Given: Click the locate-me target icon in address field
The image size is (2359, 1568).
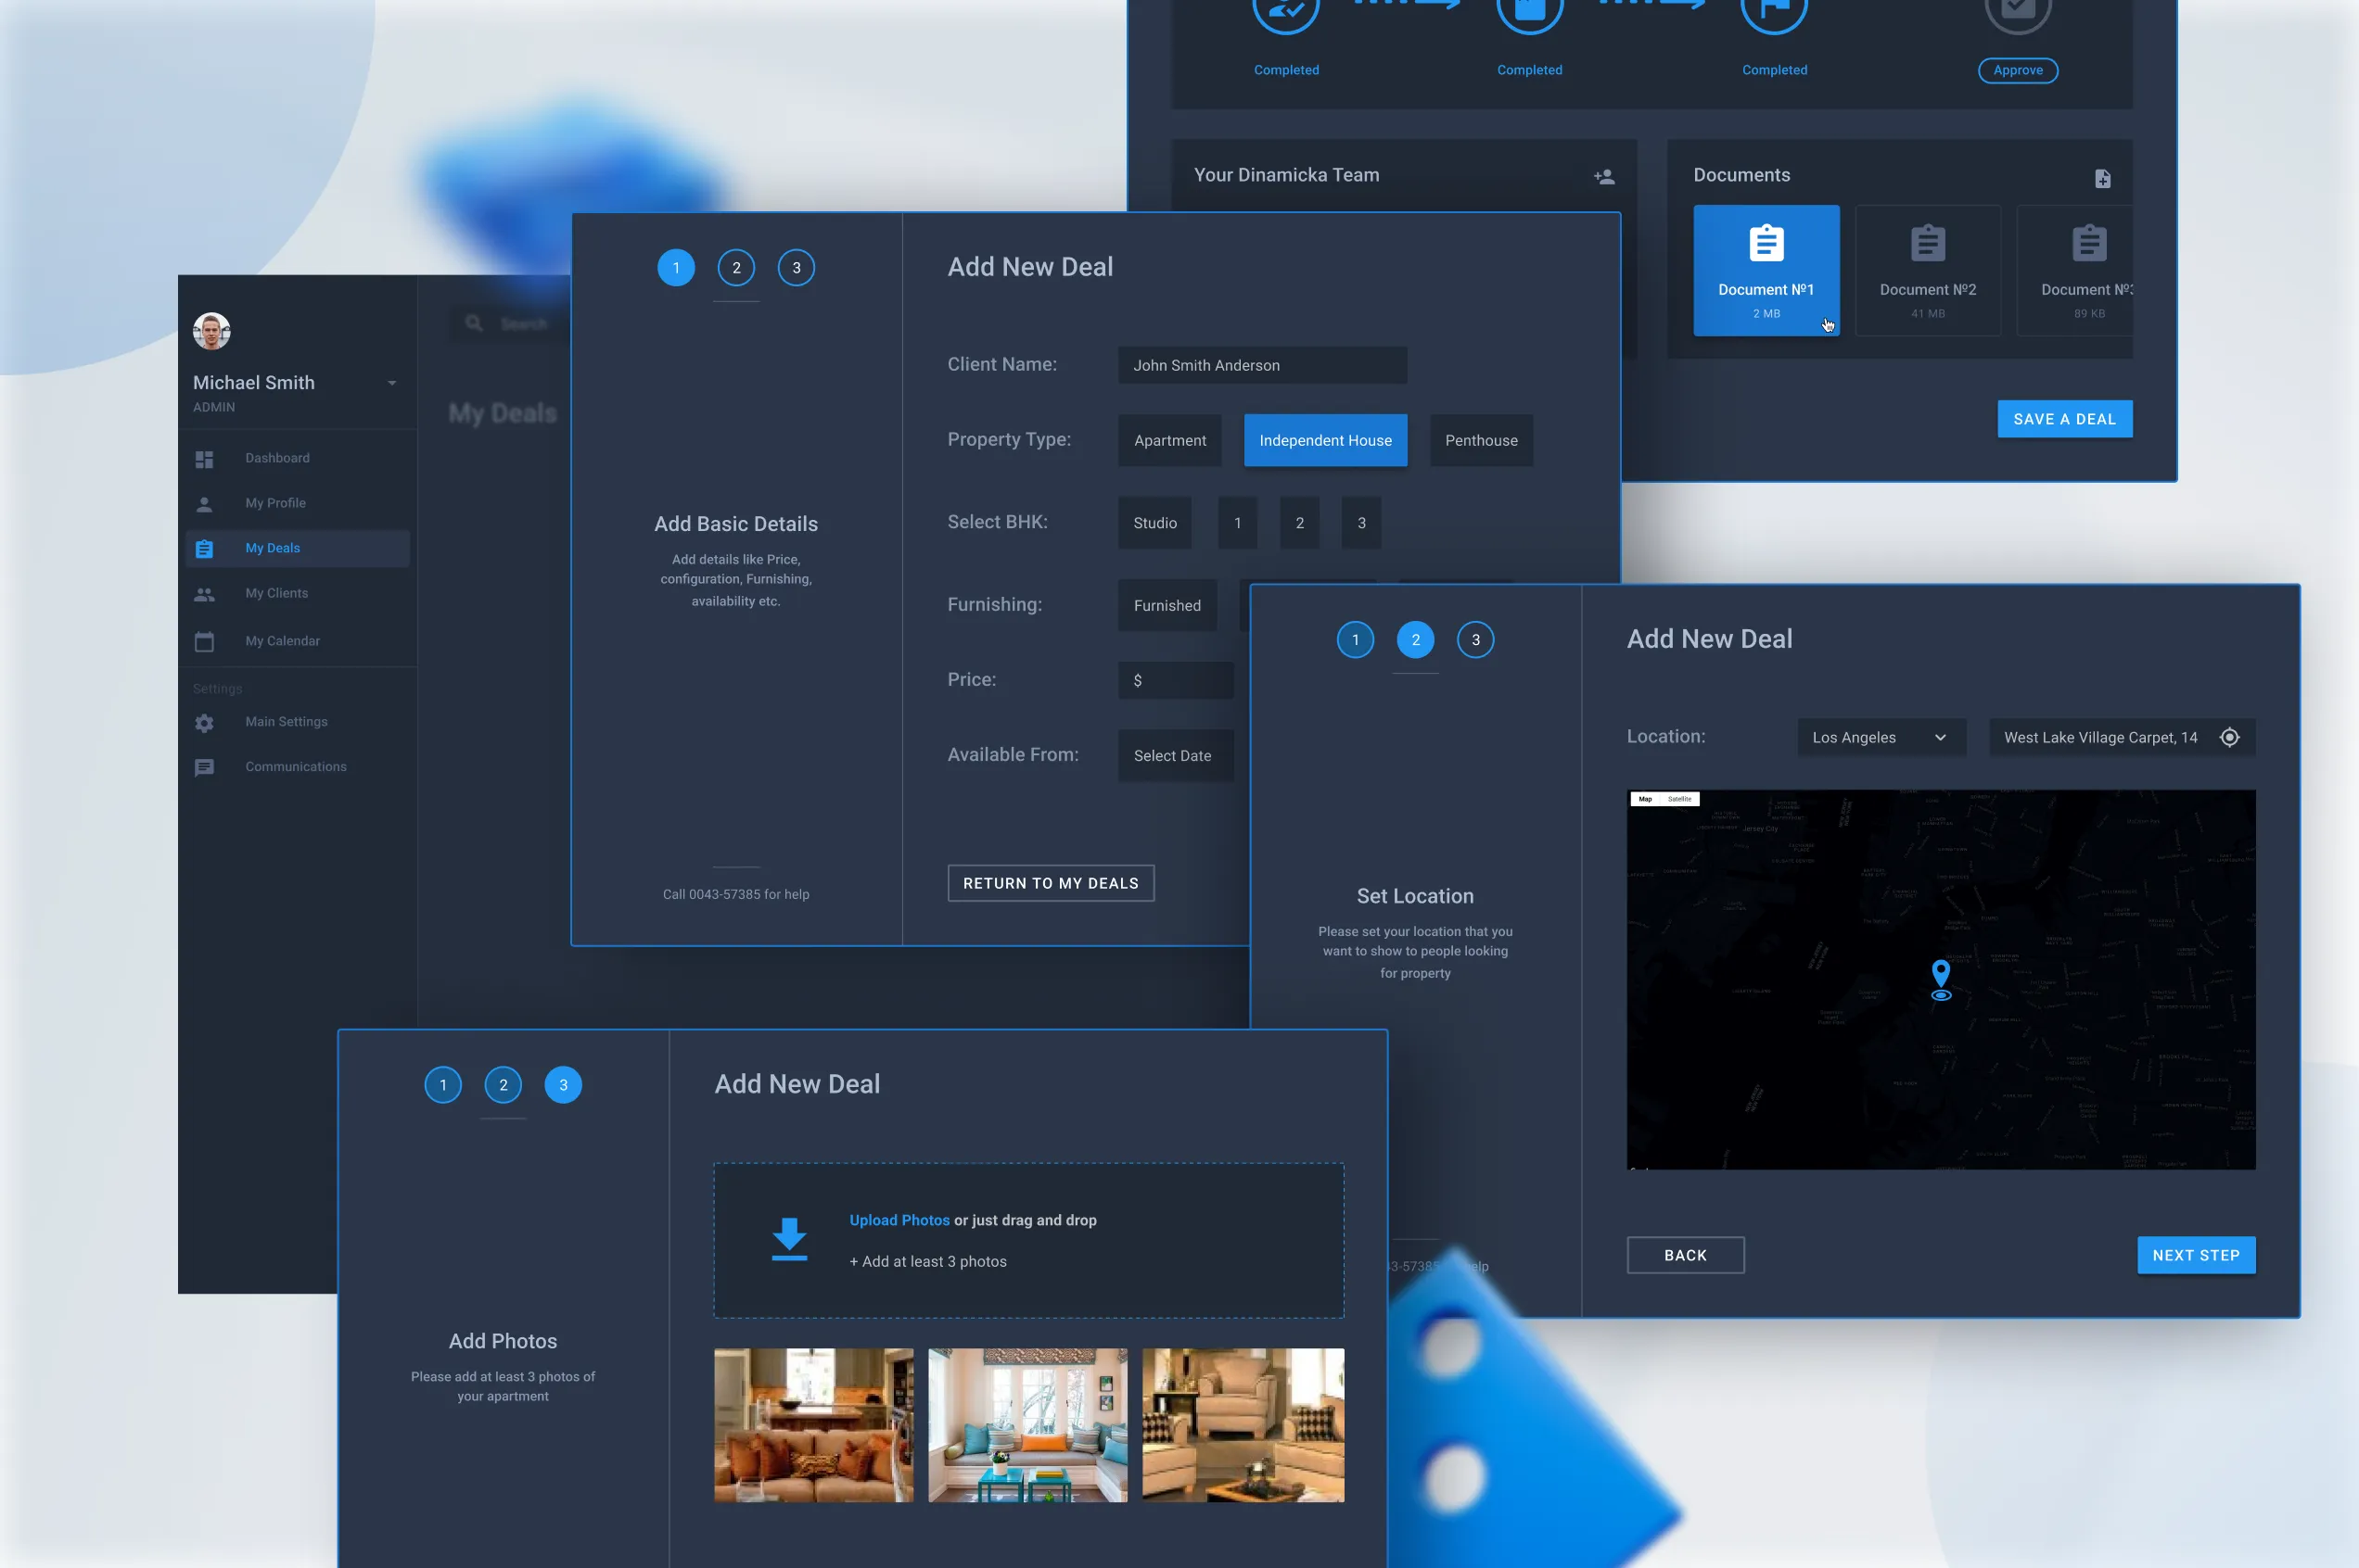Looking at the screenshot, I should click(x=2229, y=737).
